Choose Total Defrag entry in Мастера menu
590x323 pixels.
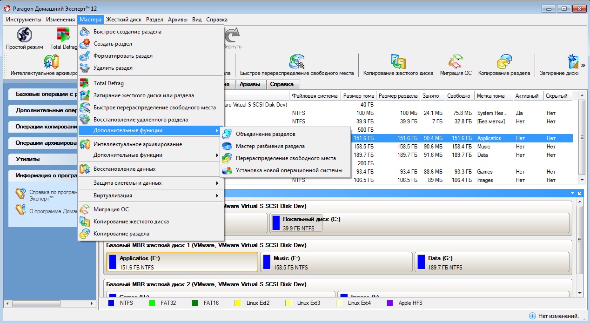151,83
